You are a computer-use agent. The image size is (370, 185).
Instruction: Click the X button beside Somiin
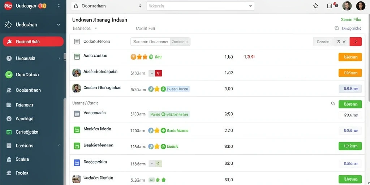(341, 42)
